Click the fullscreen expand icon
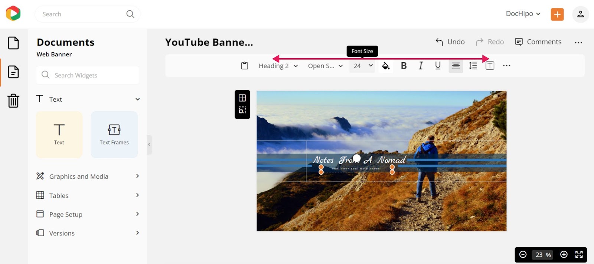Viewport: 594px width, 264px height. click(x=579, y=254)
